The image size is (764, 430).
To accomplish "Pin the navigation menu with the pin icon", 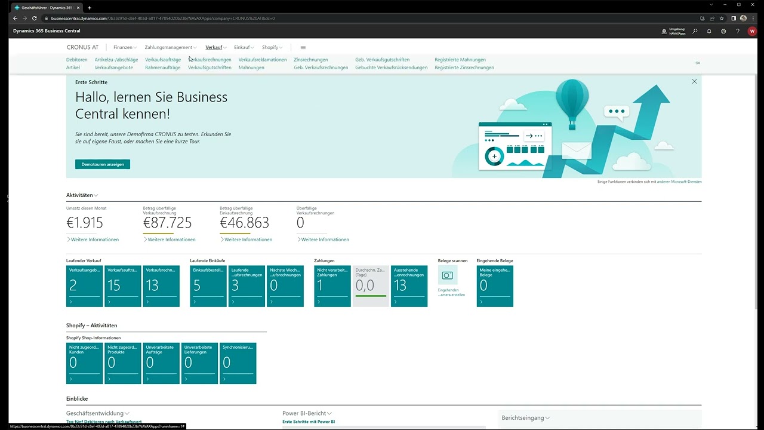I will (697, 63).
